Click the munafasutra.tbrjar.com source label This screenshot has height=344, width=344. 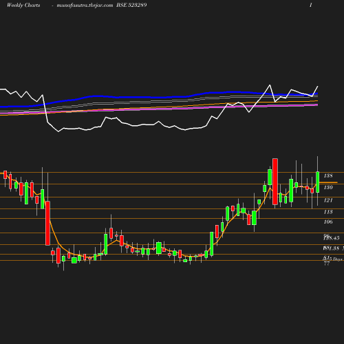[85, 5]
